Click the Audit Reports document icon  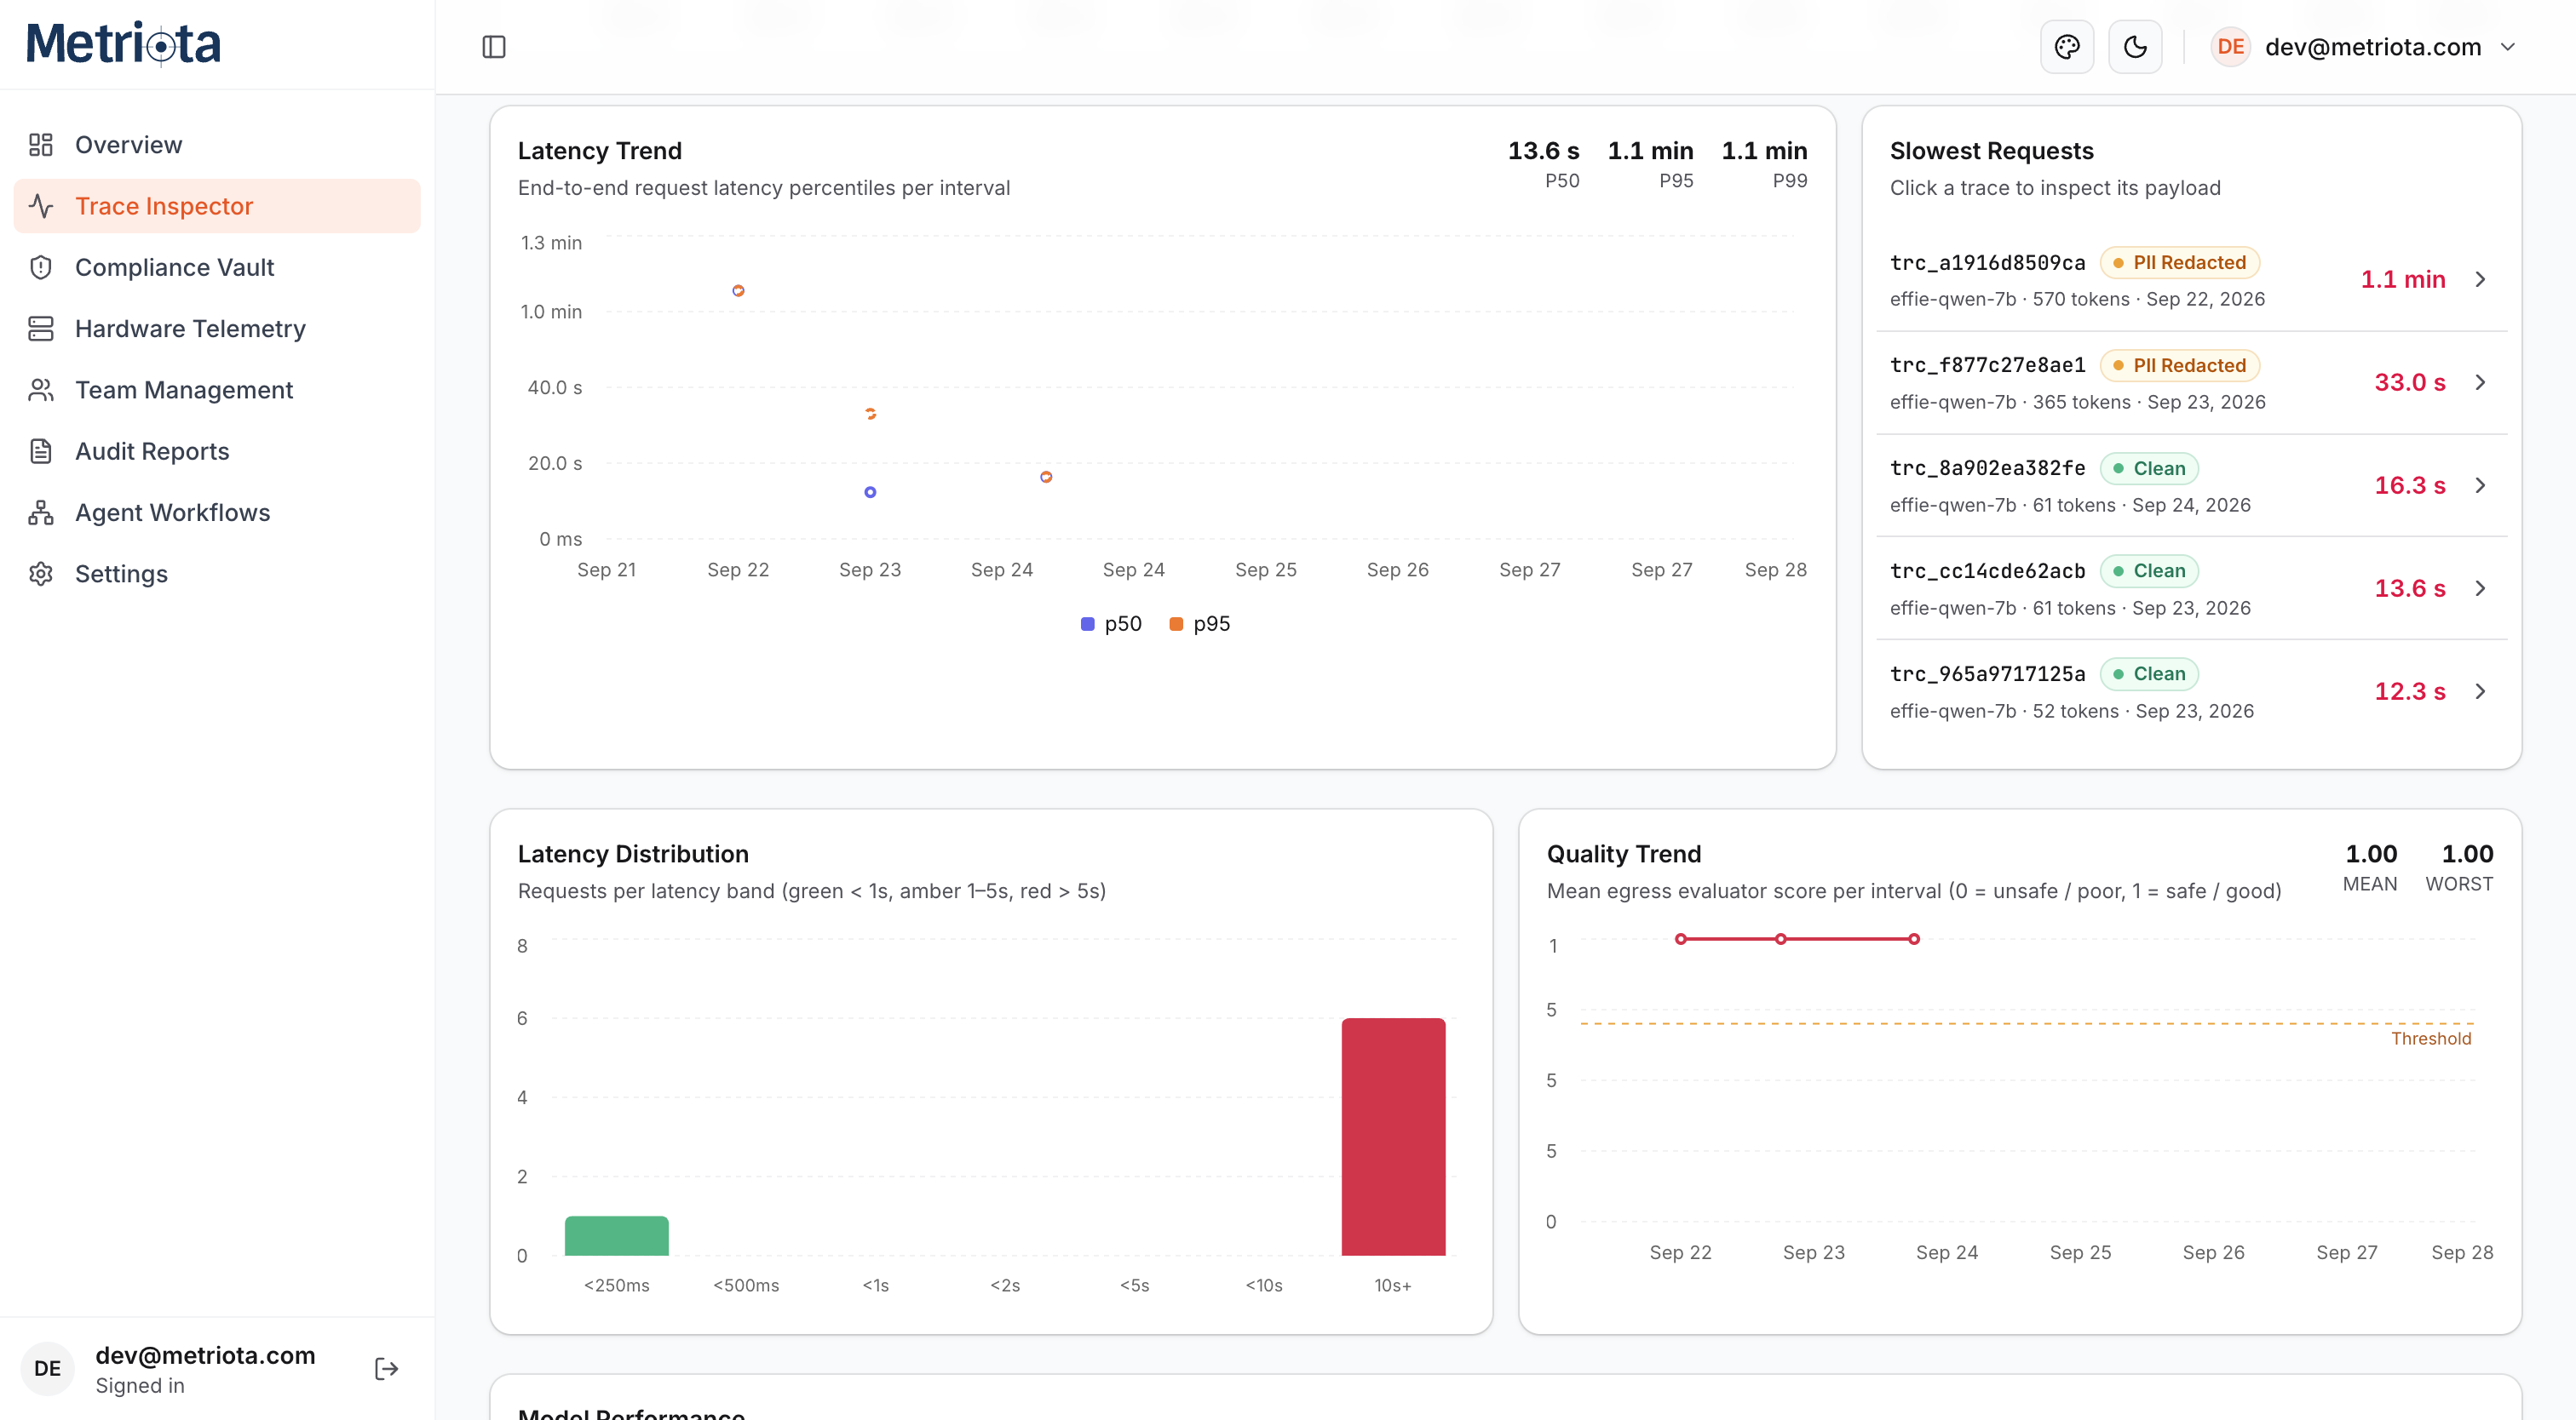(41, 450)
